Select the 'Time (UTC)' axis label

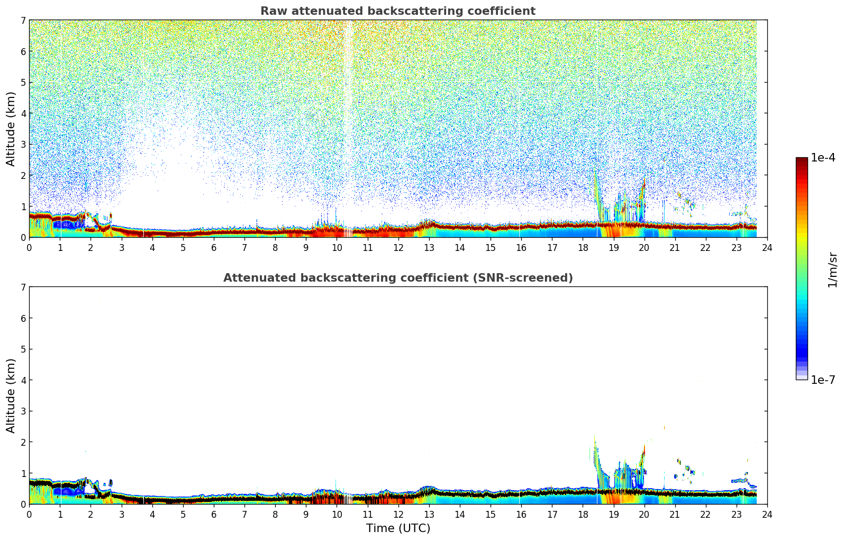(398, 528)
